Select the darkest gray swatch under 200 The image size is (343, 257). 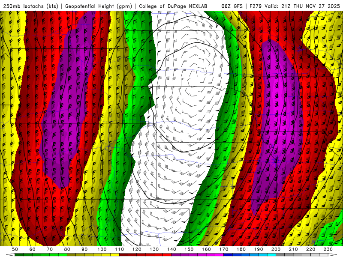click(x=280, y=255)
